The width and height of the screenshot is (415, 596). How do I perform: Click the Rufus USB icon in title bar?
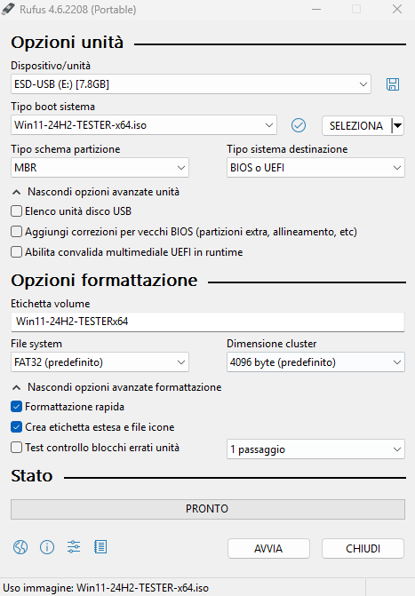[x=8, y=9]
